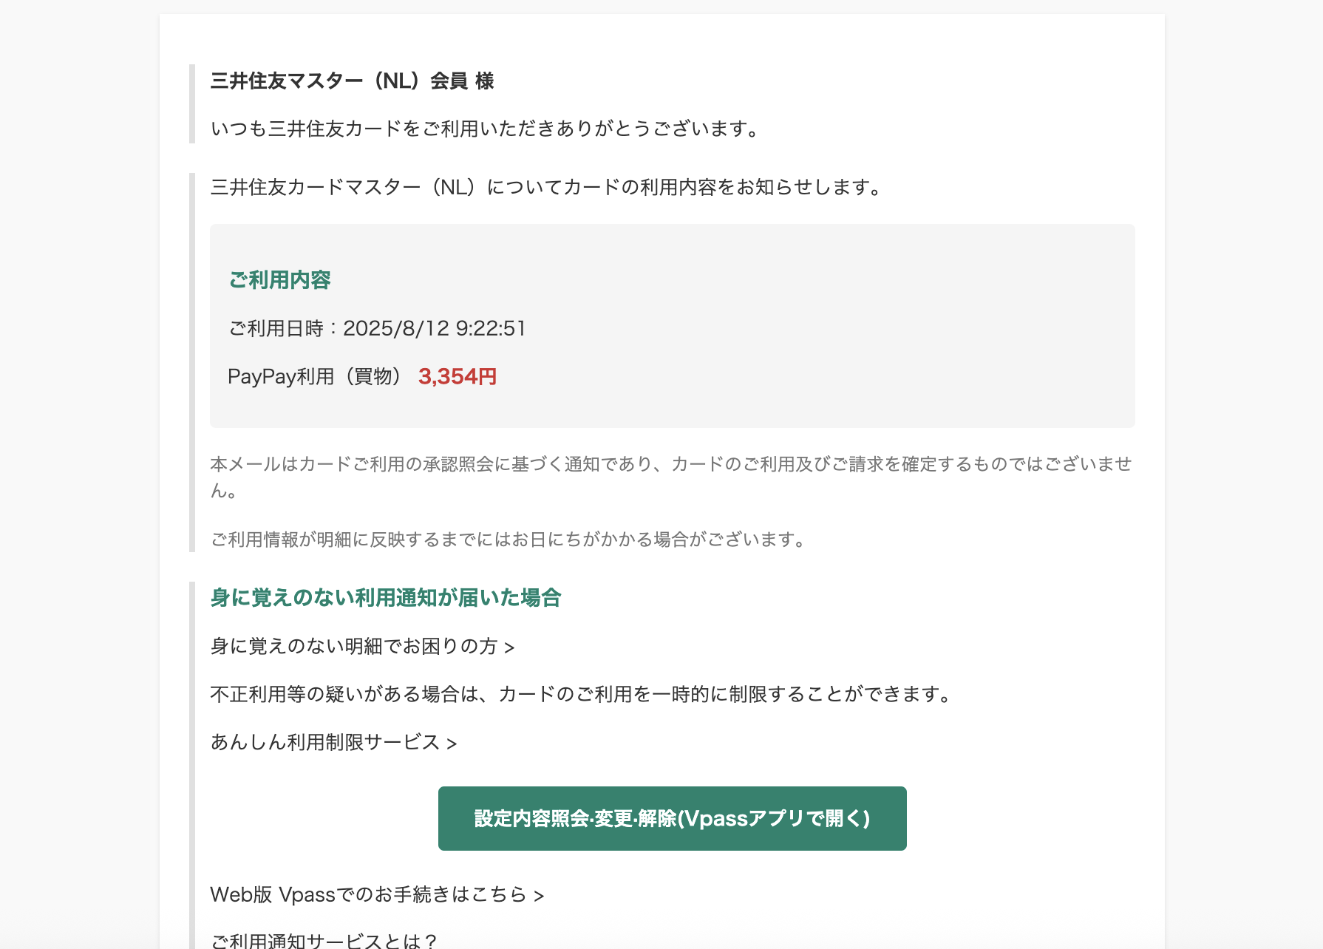Click the green 設定内容照会·変更·解除 Vpass button
The width and height of the screenshot is (1323, 949).
[672, 818]
